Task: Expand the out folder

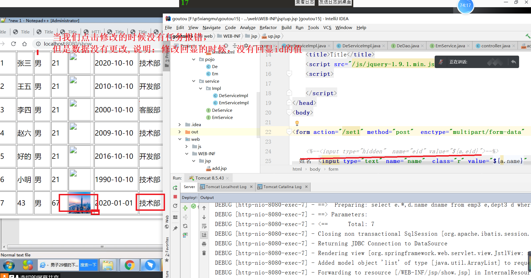Action: 180,132
